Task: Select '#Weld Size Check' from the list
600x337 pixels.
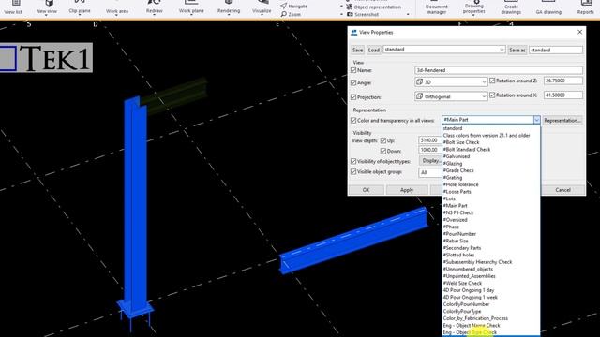Action: [491, 283]
